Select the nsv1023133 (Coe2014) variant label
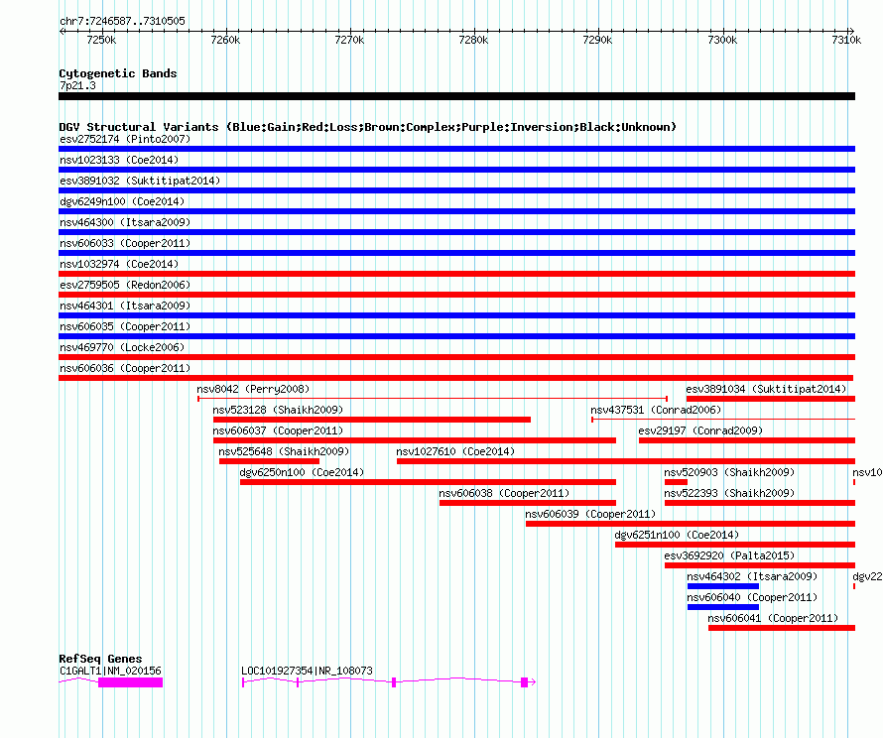This screenshot has width=883, height=738. coord(119,160)
